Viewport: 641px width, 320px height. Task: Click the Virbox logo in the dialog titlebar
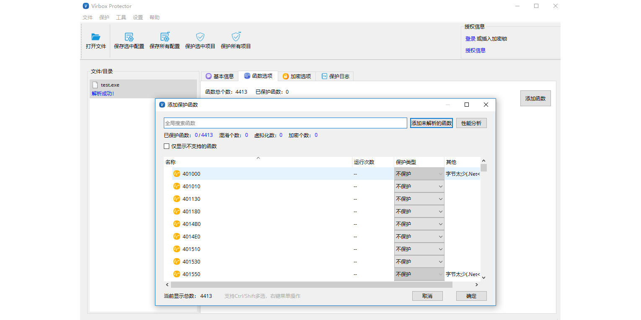[x=162, y=105]
